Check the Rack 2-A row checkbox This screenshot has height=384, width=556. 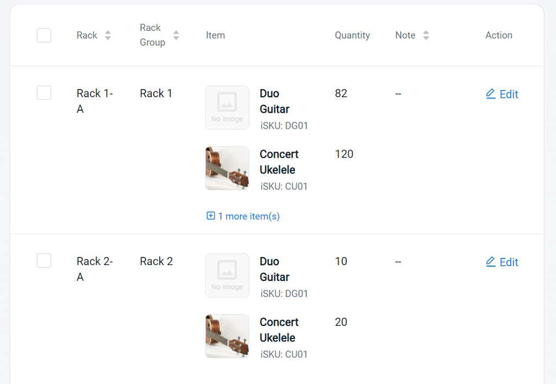(x=44, y=261)
